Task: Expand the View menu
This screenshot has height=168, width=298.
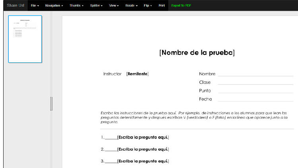Action: [x=114, y=6]
